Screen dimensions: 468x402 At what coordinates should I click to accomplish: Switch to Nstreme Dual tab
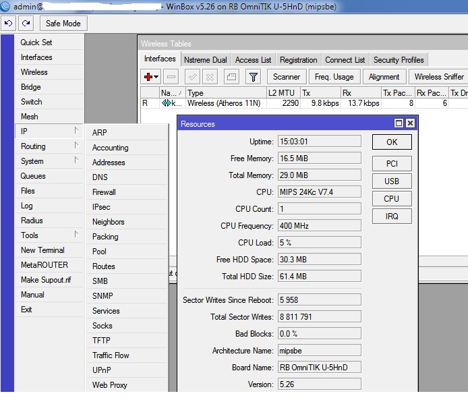[206, 60]
